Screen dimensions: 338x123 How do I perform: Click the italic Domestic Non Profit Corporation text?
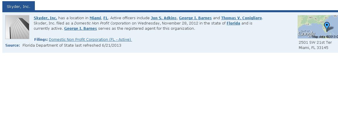click(x=102, y=23)
